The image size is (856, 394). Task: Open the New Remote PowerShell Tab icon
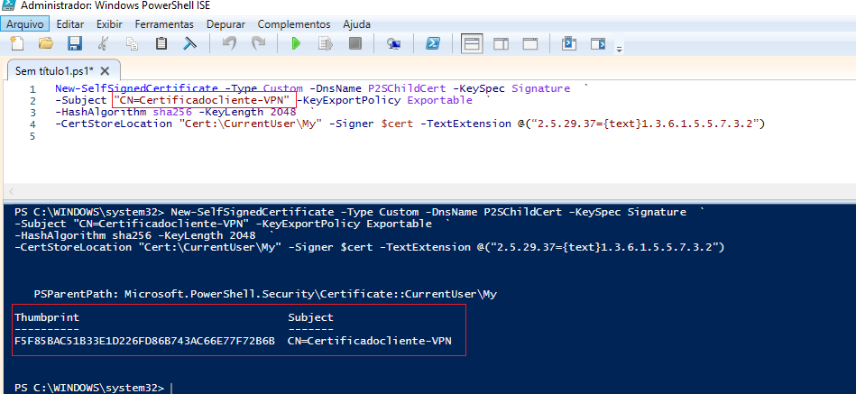(x=393, y=43)
